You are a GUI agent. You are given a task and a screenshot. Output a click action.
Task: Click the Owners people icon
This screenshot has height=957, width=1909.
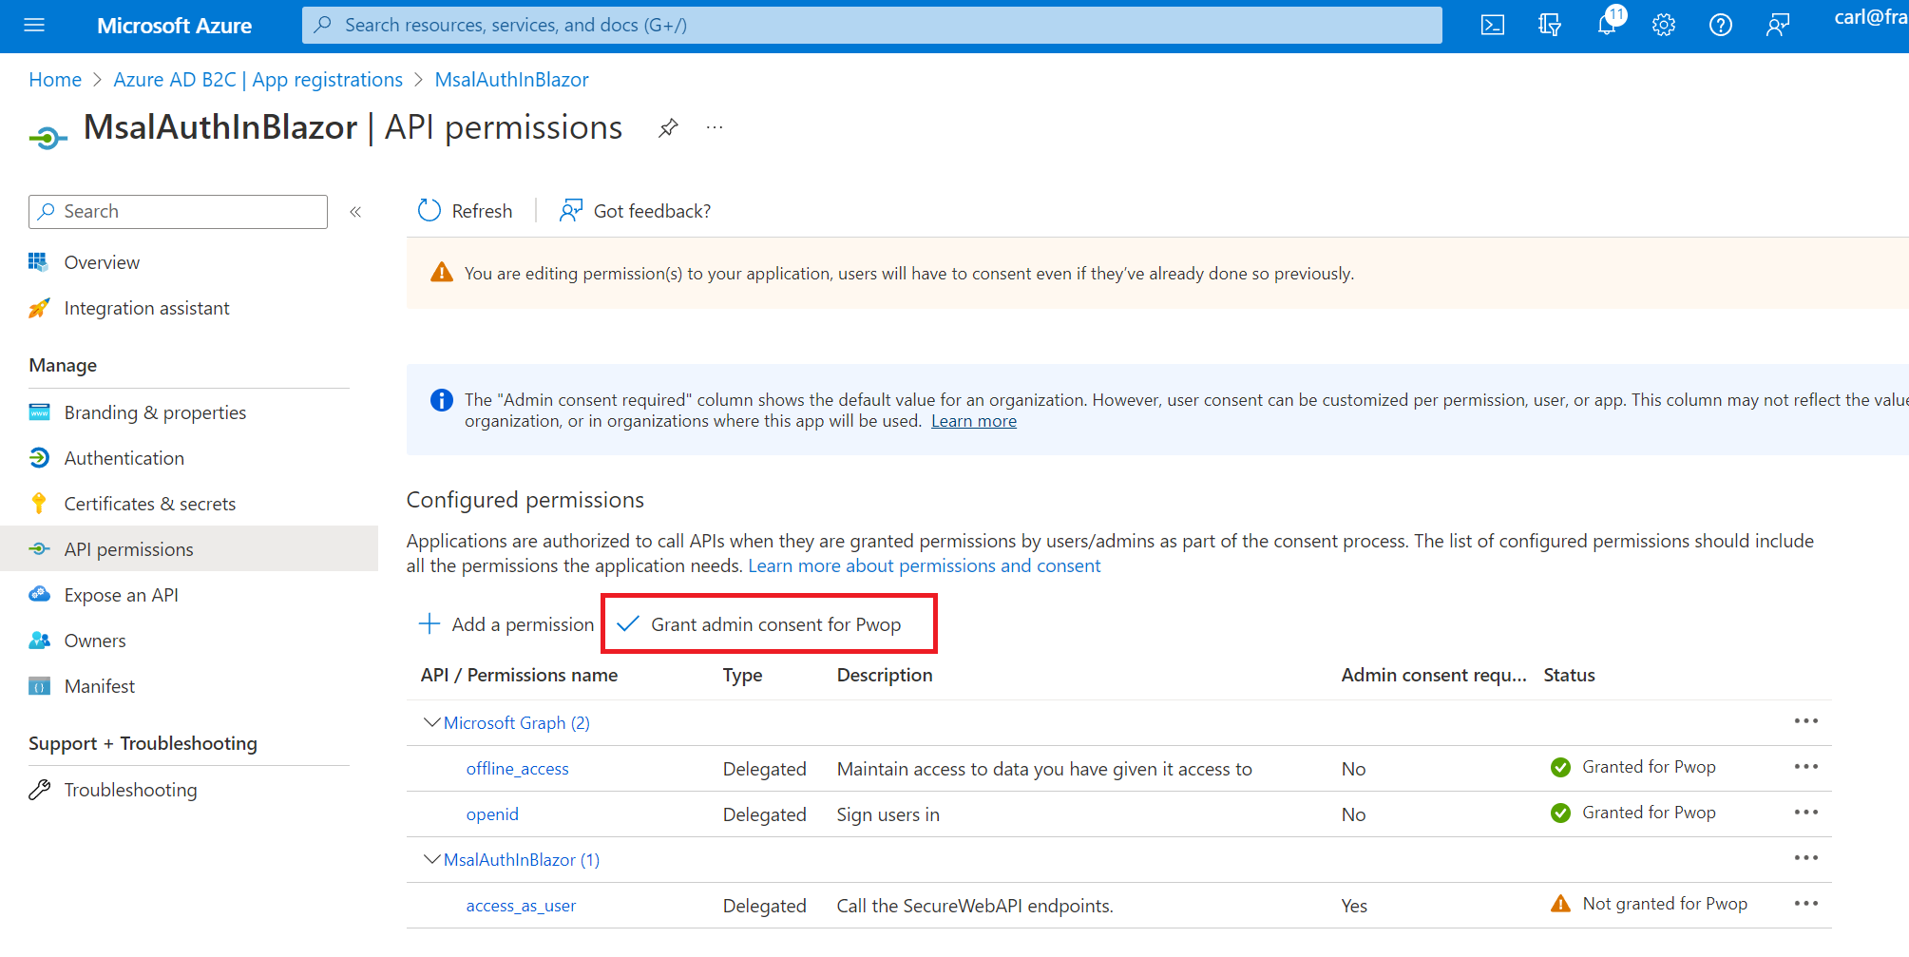[39, 641]
